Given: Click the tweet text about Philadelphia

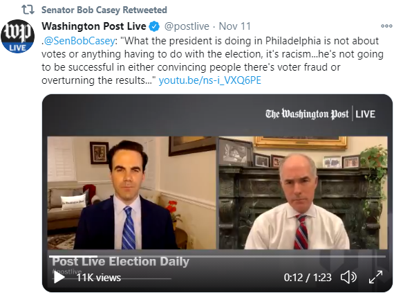Looking at the screenshot, I should pos(212,60).
